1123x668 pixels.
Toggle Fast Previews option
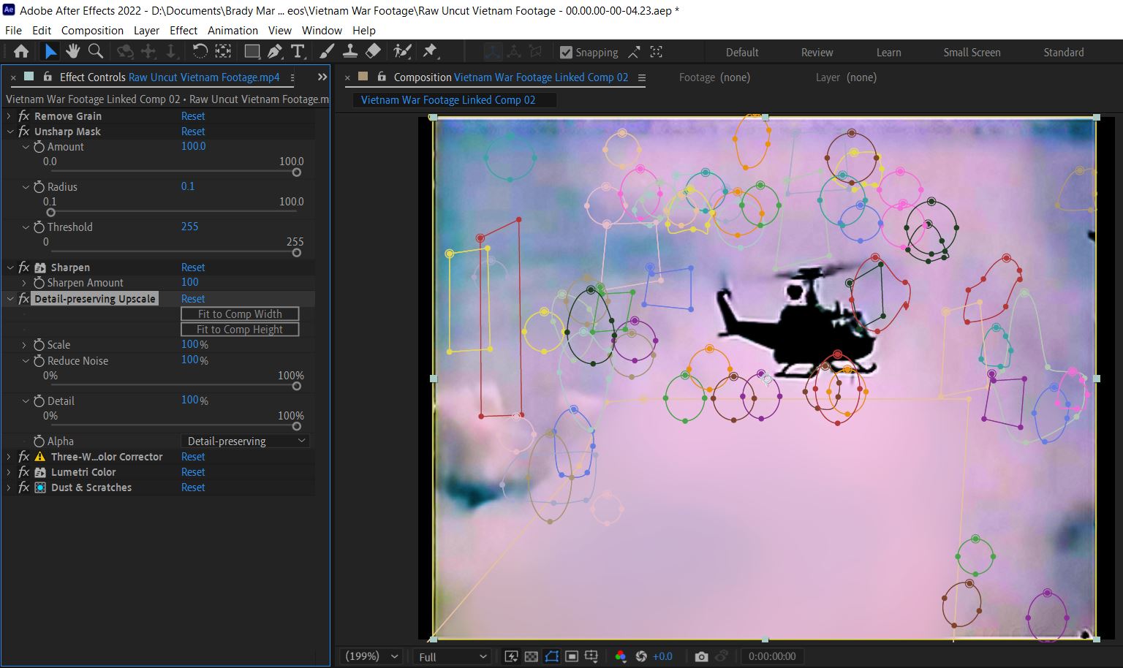(511, 656)
